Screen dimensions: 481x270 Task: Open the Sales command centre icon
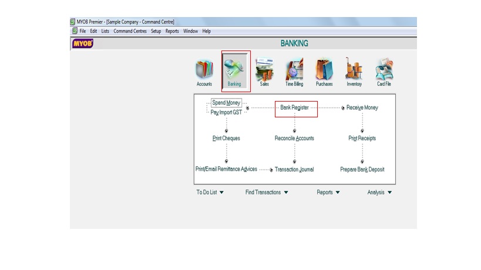tap(264, 72)
